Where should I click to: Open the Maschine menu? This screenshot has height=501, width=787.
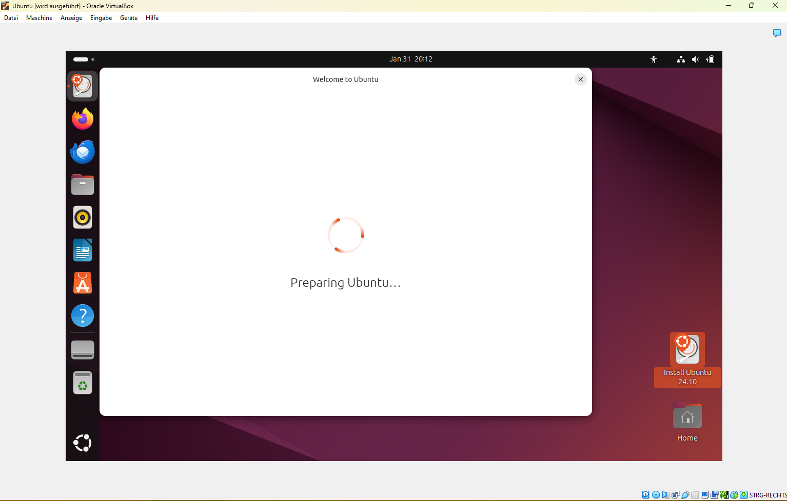pyautogui.click(x=39, y=18)
